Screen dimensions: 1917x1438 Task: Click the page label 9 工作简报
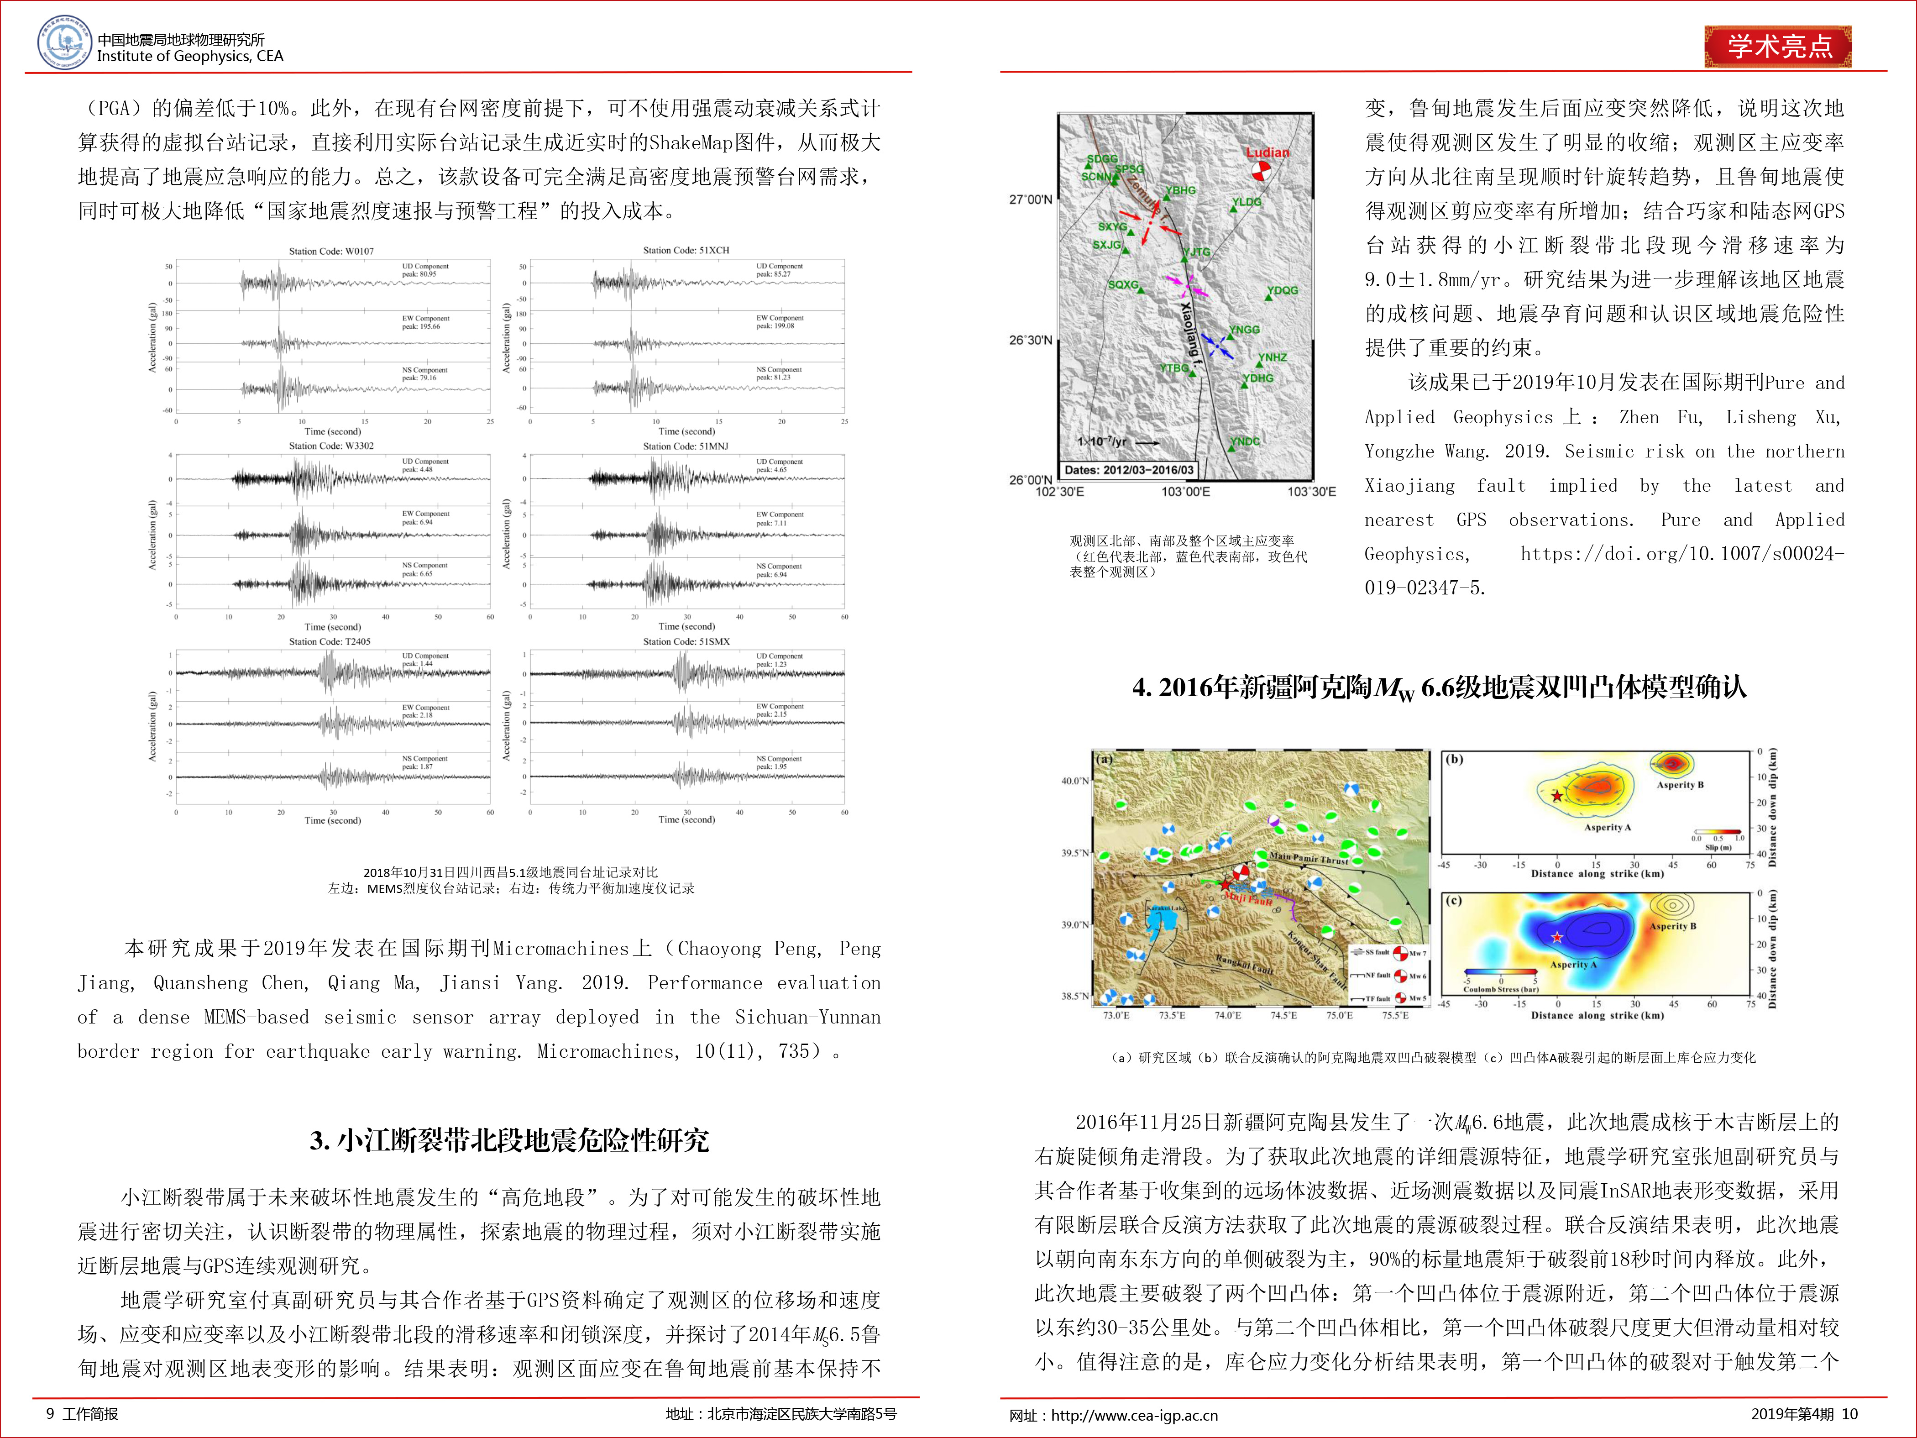click(82, 1414)
